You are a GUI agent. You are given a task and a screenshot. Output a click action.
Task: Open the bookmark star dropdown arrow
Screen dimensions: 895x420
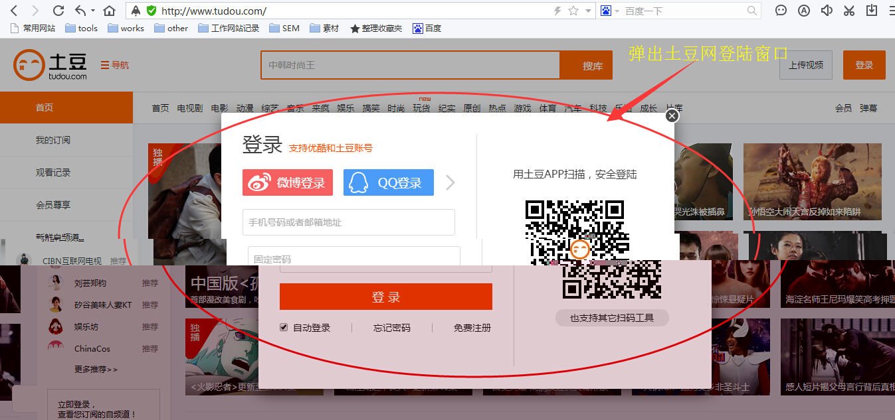(x=587, y=11)
